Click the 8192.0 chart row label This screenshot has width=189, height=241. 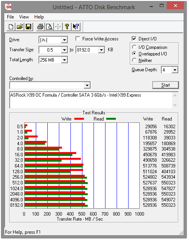point(17,205)
